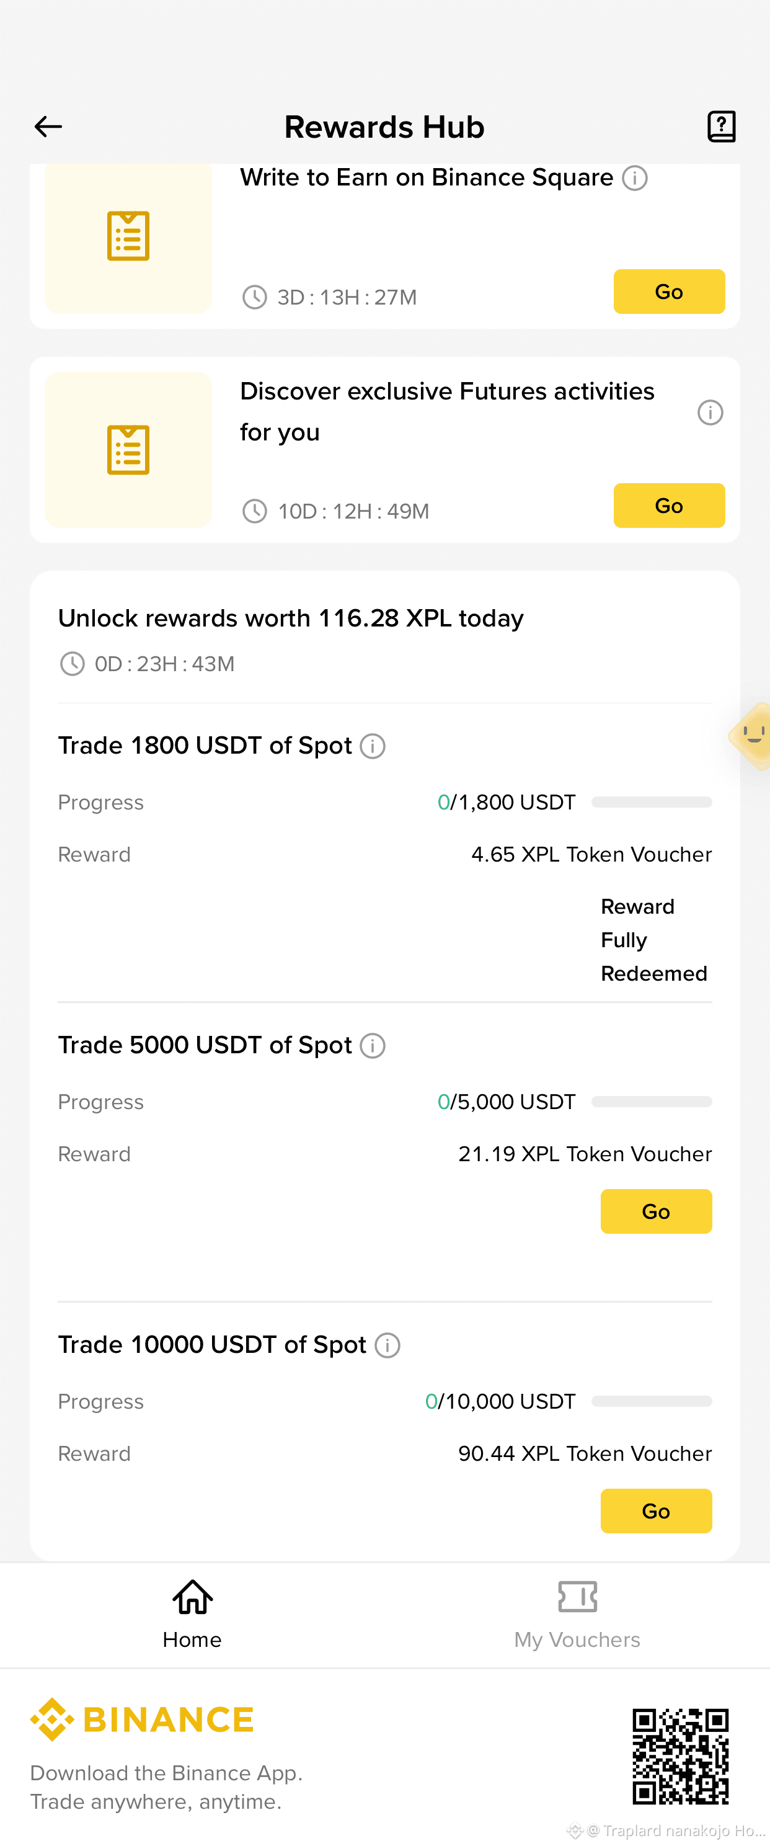Start the Trade 10000 USDT Spot task
Viewport: 770px width, 1846px height.
(x=656, y=1510)
